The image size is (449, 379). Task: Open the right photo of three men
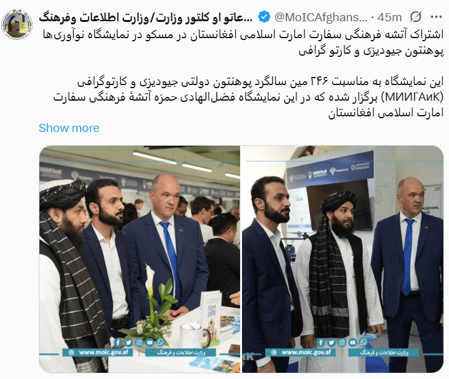343,260
